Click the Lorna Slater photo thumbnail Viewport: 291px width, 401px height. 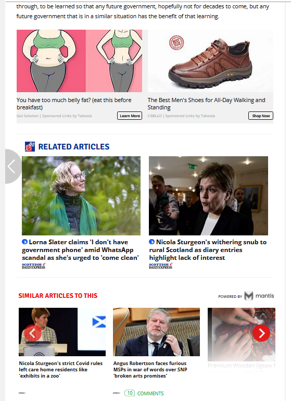[81, 196]
